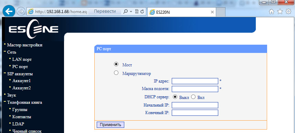295x133 pixels.
Task: Open a new blank tab
Action: (221, 12)
